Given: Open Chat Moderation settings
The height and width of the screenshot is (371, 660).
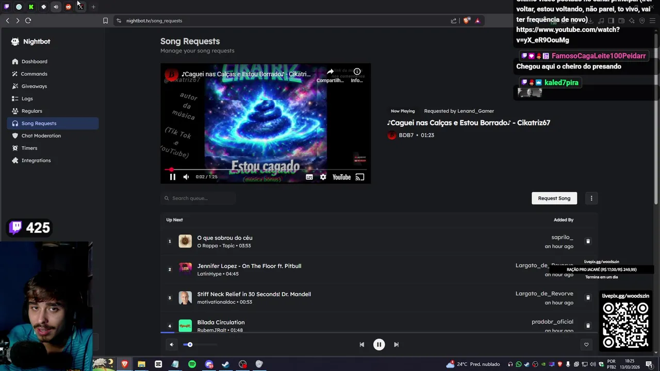Looking at the screenshot, I should 41,136.
